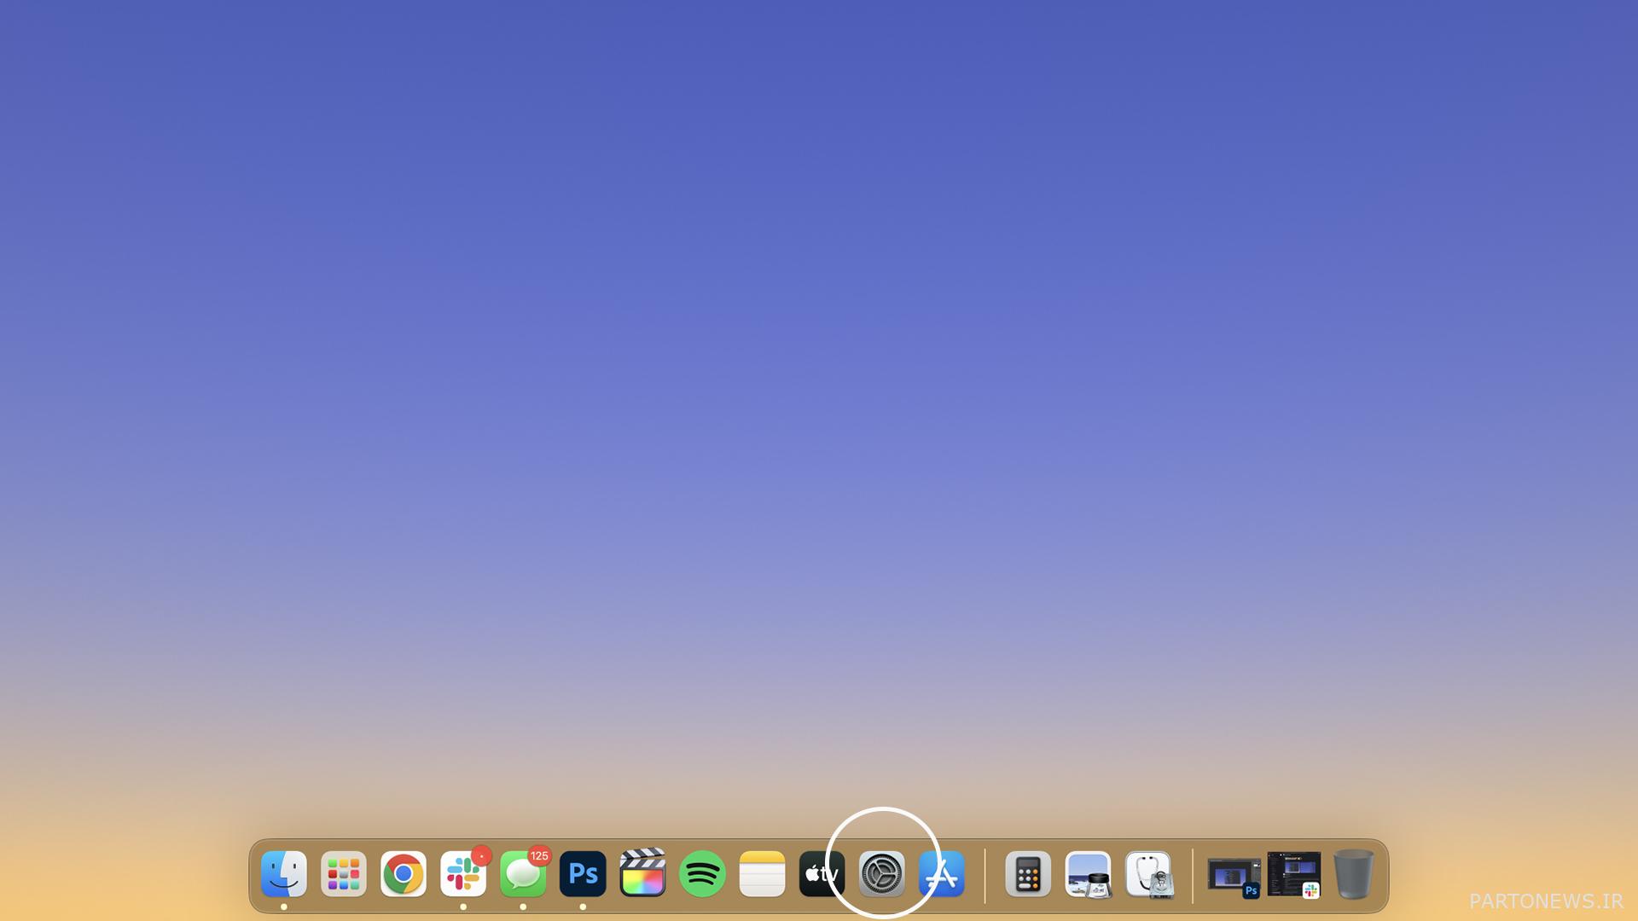Open Spotify from the Dock

702,874
